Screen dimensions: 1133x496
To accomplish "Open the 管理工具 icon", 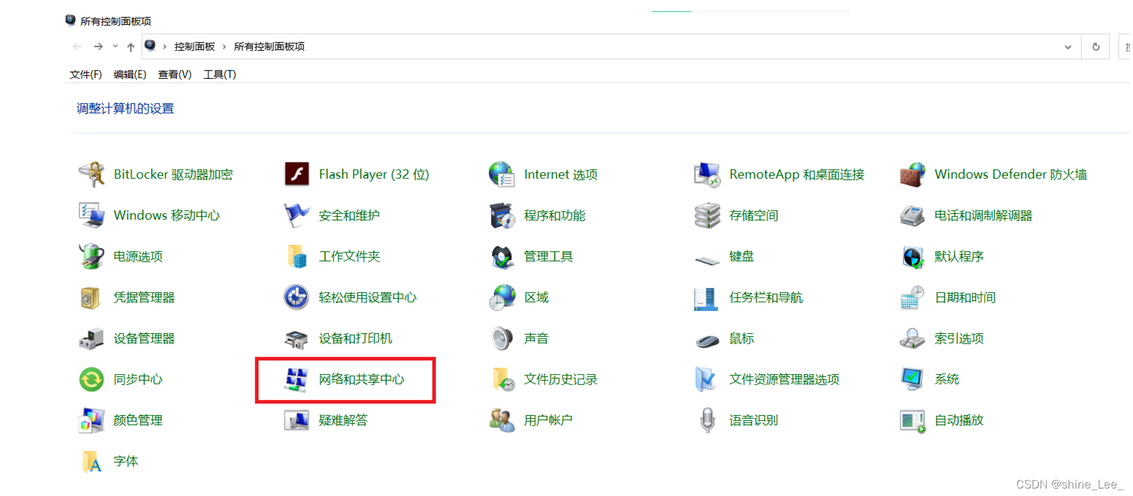I will pos(501,256).
